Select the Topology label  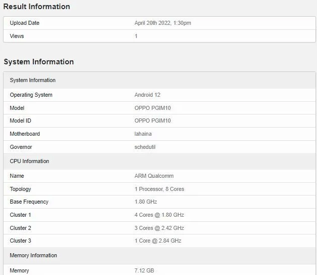(20, 189)
